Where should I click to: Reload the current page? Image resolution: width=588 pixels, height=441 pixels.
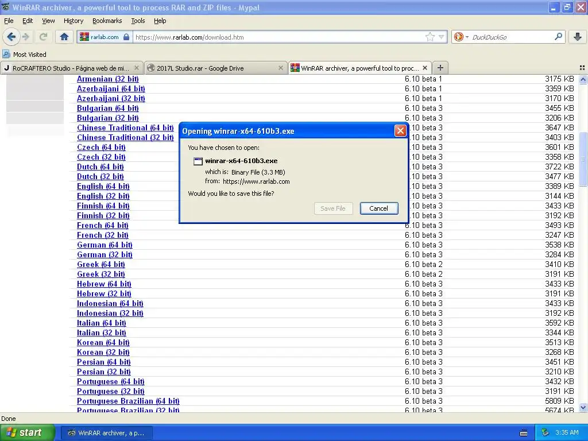point(43,37)
